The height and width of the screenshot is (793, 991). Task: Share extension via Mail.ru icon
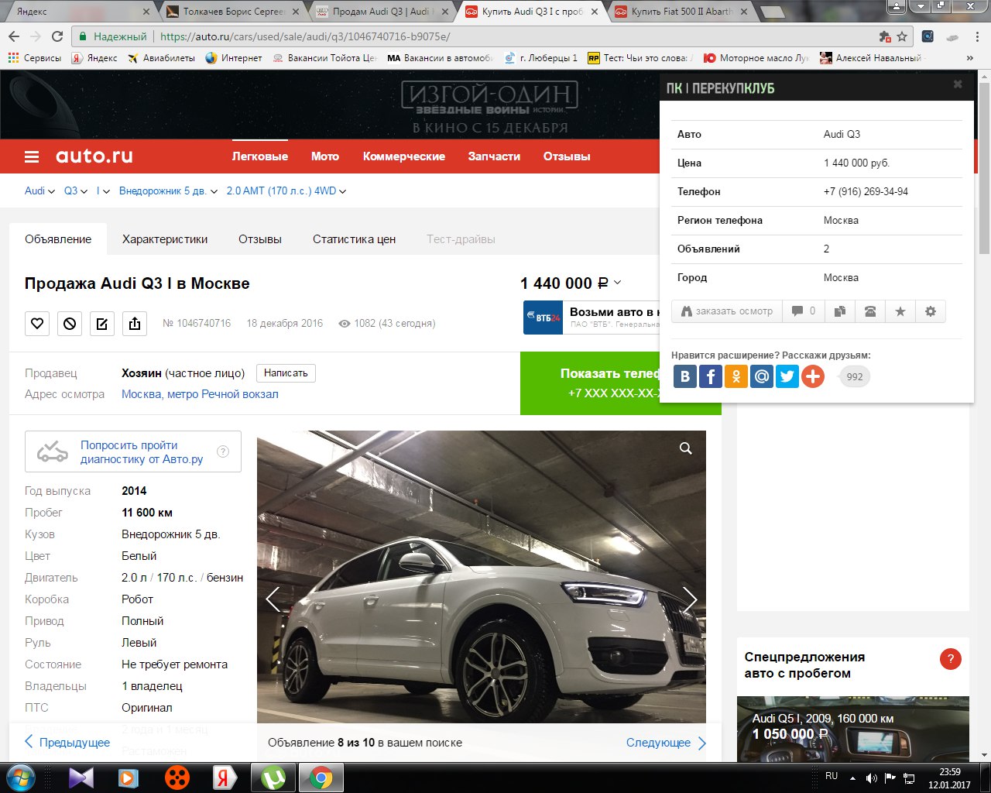(762, 376)
